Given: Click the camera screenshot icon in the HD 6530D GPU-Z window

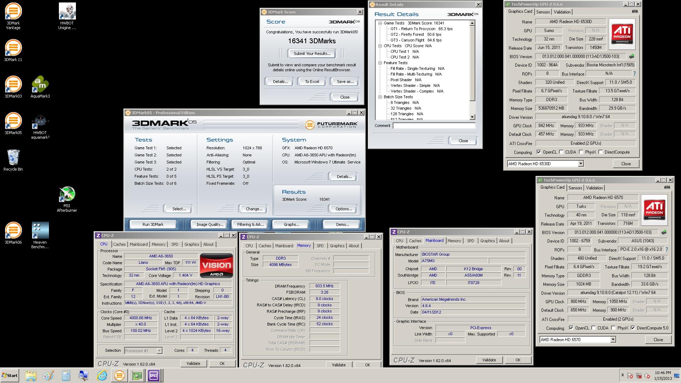Looking at the screenshot, I should pyautogui.click(x=635, y=11).
